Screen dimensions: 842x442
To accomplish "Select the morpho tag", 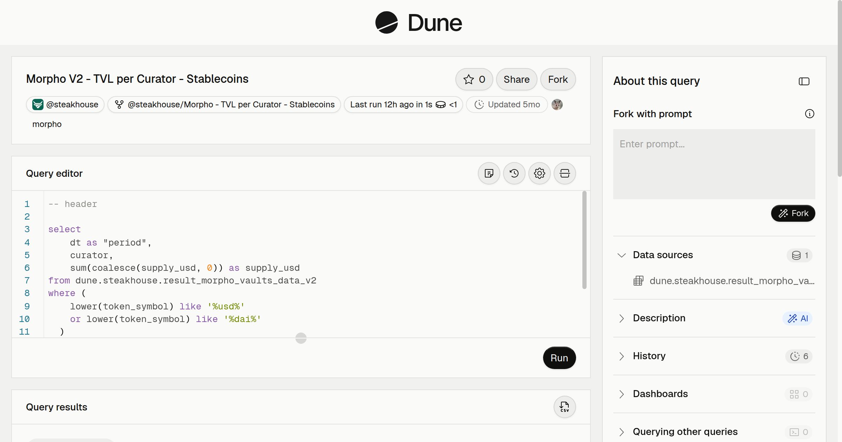I will pyautogui.click(x=47, y=124).
